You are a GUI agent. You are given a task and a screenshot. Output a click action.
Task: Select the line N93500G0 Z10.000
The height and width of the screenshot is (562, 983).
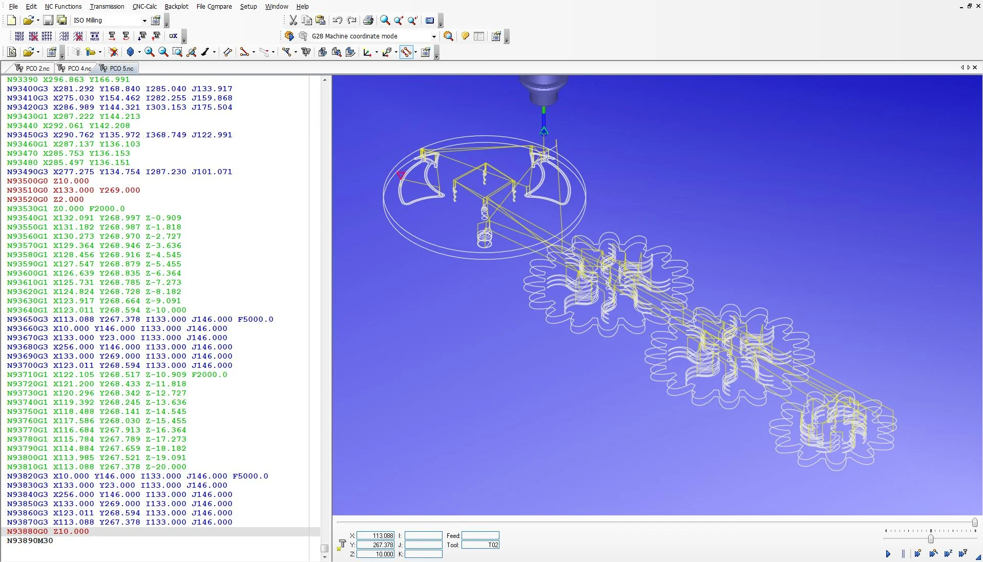coord(48,181)
